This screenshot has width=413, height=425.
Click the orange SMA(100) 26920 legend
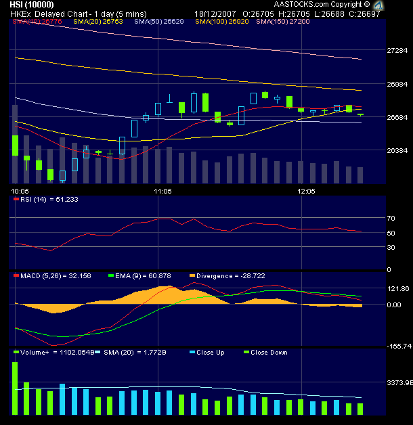point(222,22)
